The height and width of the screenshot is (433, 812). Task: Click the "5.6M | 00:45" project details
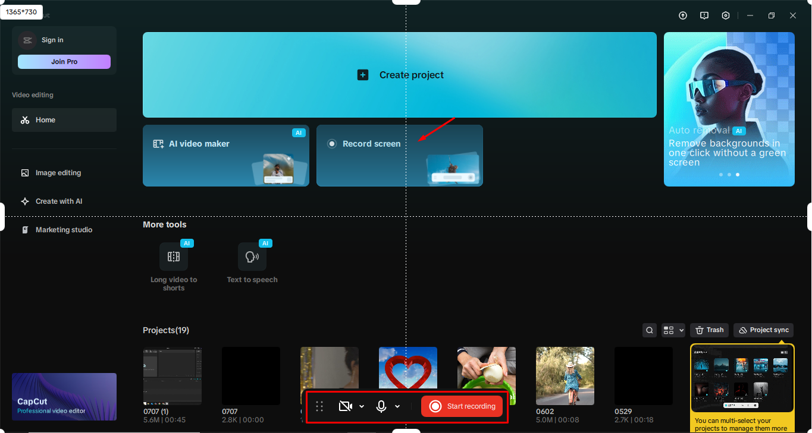pos(165,420)
